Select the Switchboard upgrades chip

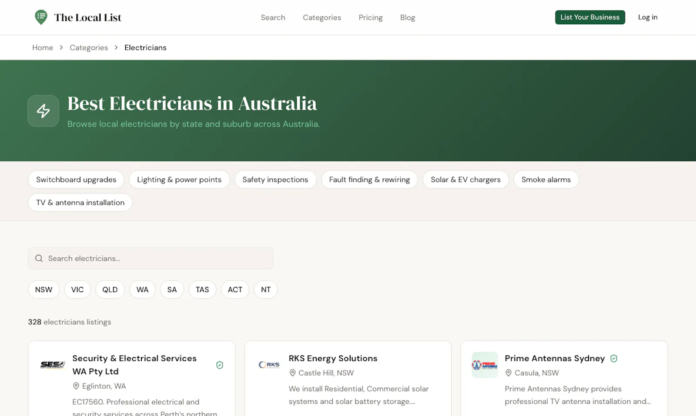[x=76, y=180]
